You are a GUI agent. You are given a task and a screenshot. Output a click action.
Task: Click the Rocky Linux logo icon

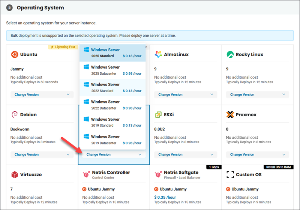pos(230,54)
